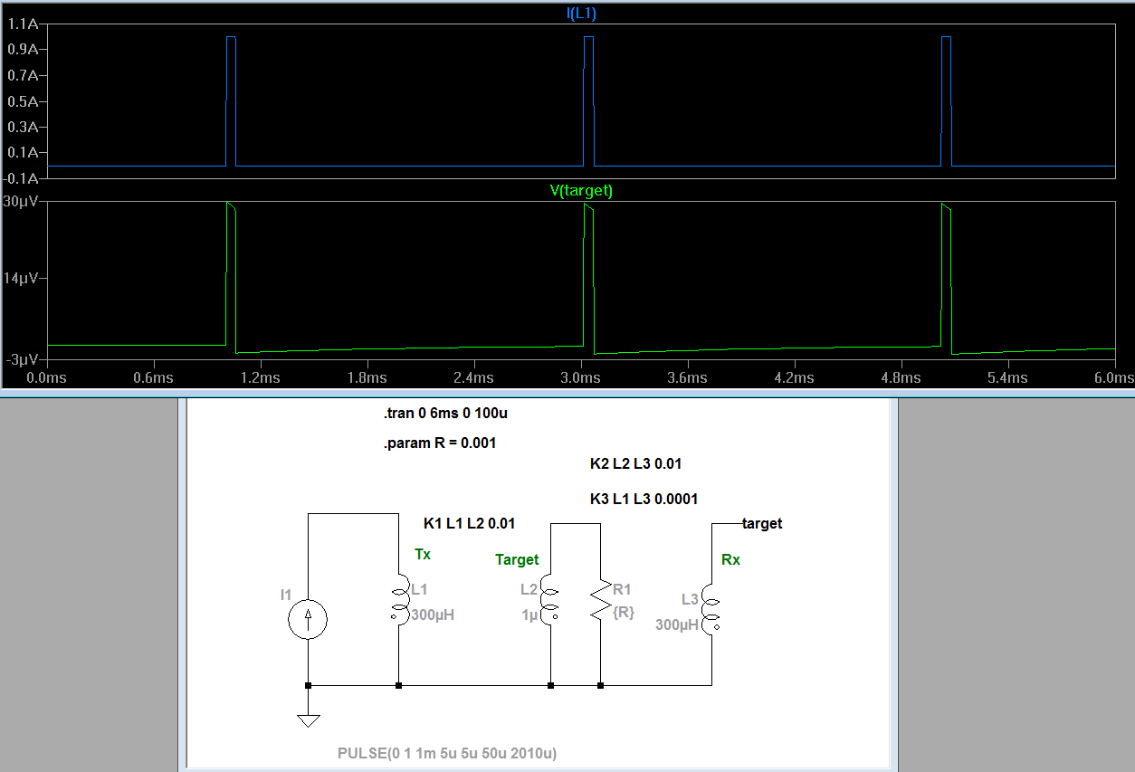This screenshot has height=772, width=1135.
Task: Click the -0.1A vertical axis label
Action: click(21, 178)
